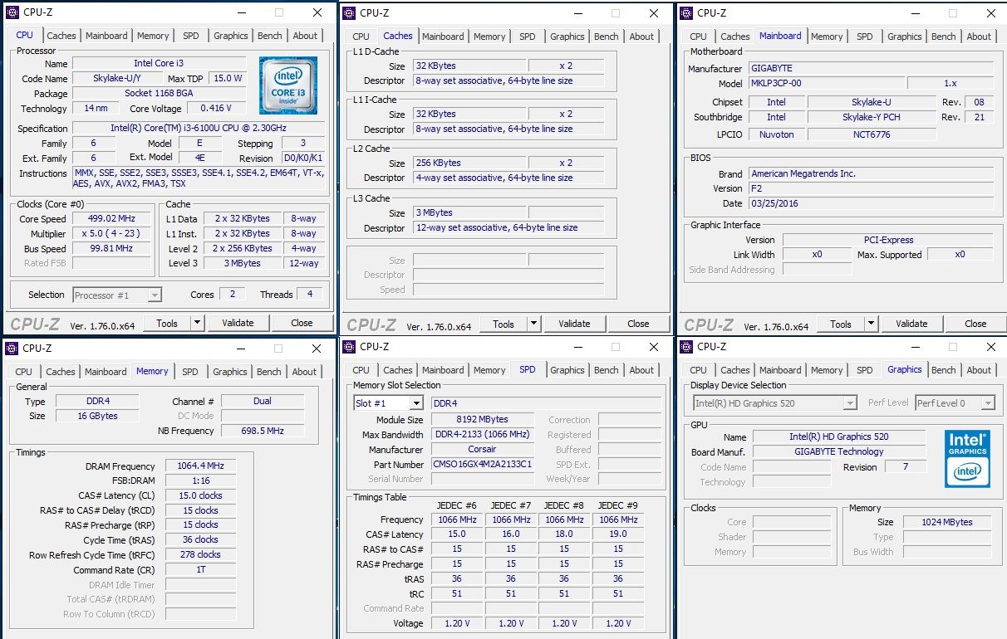Click the CPU-Z title icon of the Memory window
1007x639 pixels.
(12, 349)
